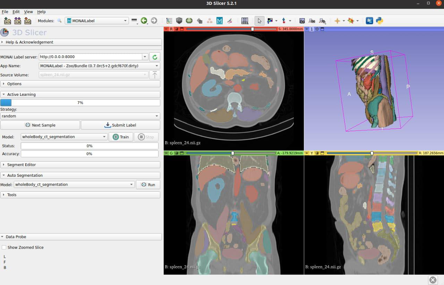Image resolution: width=444 pixels, height=285 pixels.
Task: Click the upload source volume arrow button
Action: tap(155, 75)
